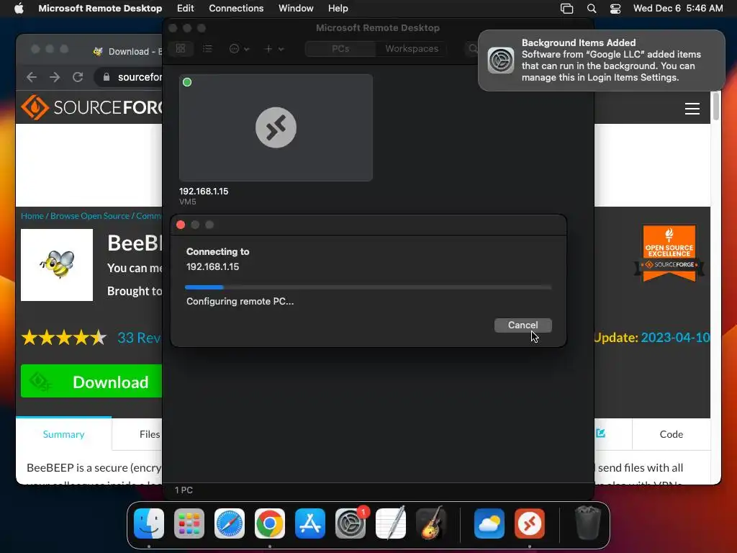Open Weather app from the Dock
The height and width of the screenshot is (553, 737).
(489, 523)
